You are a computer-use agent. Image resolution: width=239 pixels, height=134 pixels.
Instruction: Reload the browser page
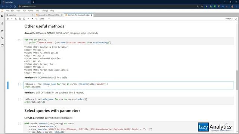tap(11, 6)
